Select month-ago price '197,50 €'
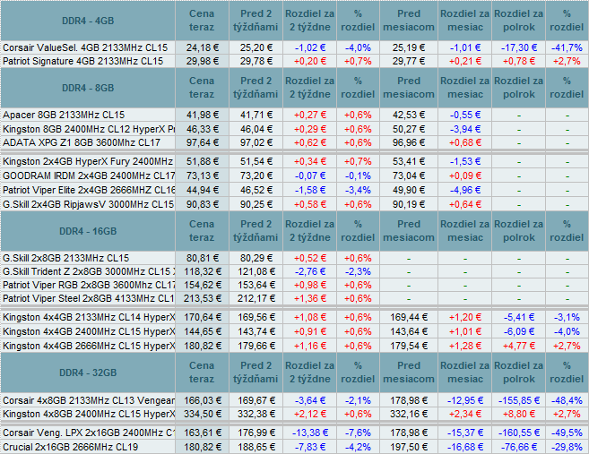589x454 pixels. tap(409, 447)
